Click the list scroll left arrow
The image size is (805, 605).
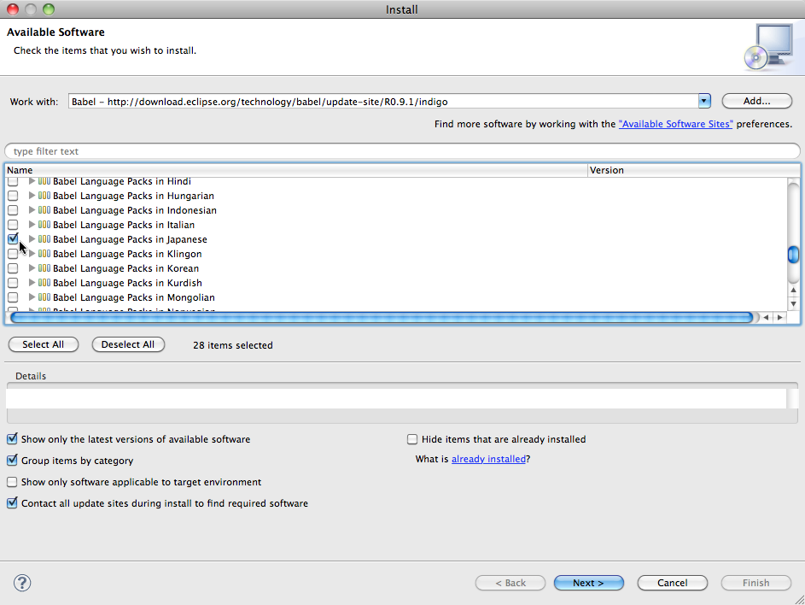766,318
